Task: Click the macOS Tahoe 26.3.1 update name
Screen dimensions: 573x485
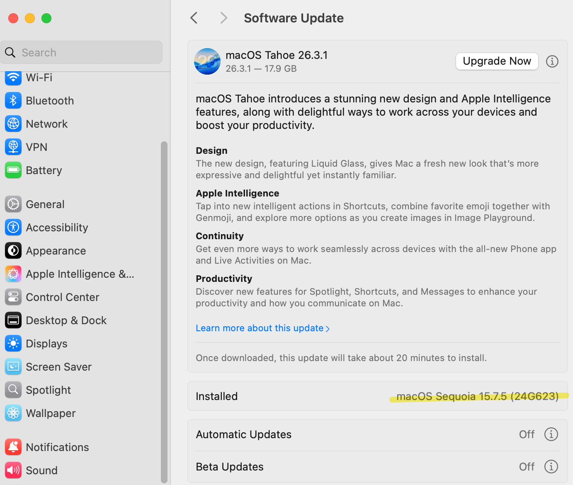Action: tap(277, 55)
